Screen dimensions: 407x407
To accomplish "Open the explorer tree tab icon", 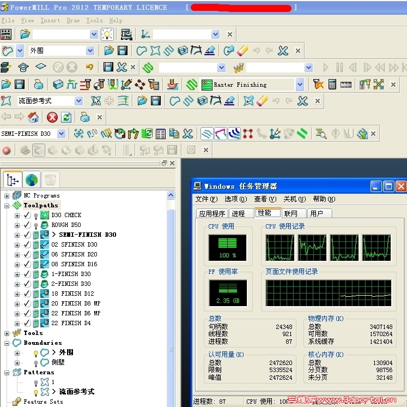I will pyautogui.click(x=13, y=179).
